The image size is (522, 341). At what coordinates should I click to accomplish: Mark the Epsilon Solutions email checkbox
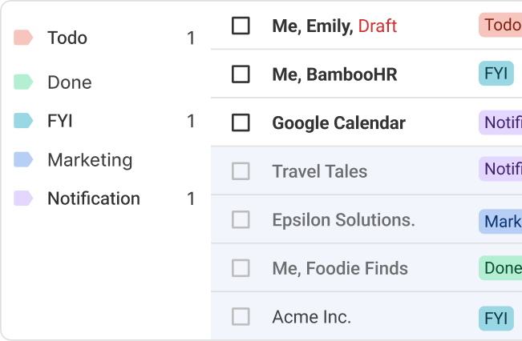[x=241, y=219]
